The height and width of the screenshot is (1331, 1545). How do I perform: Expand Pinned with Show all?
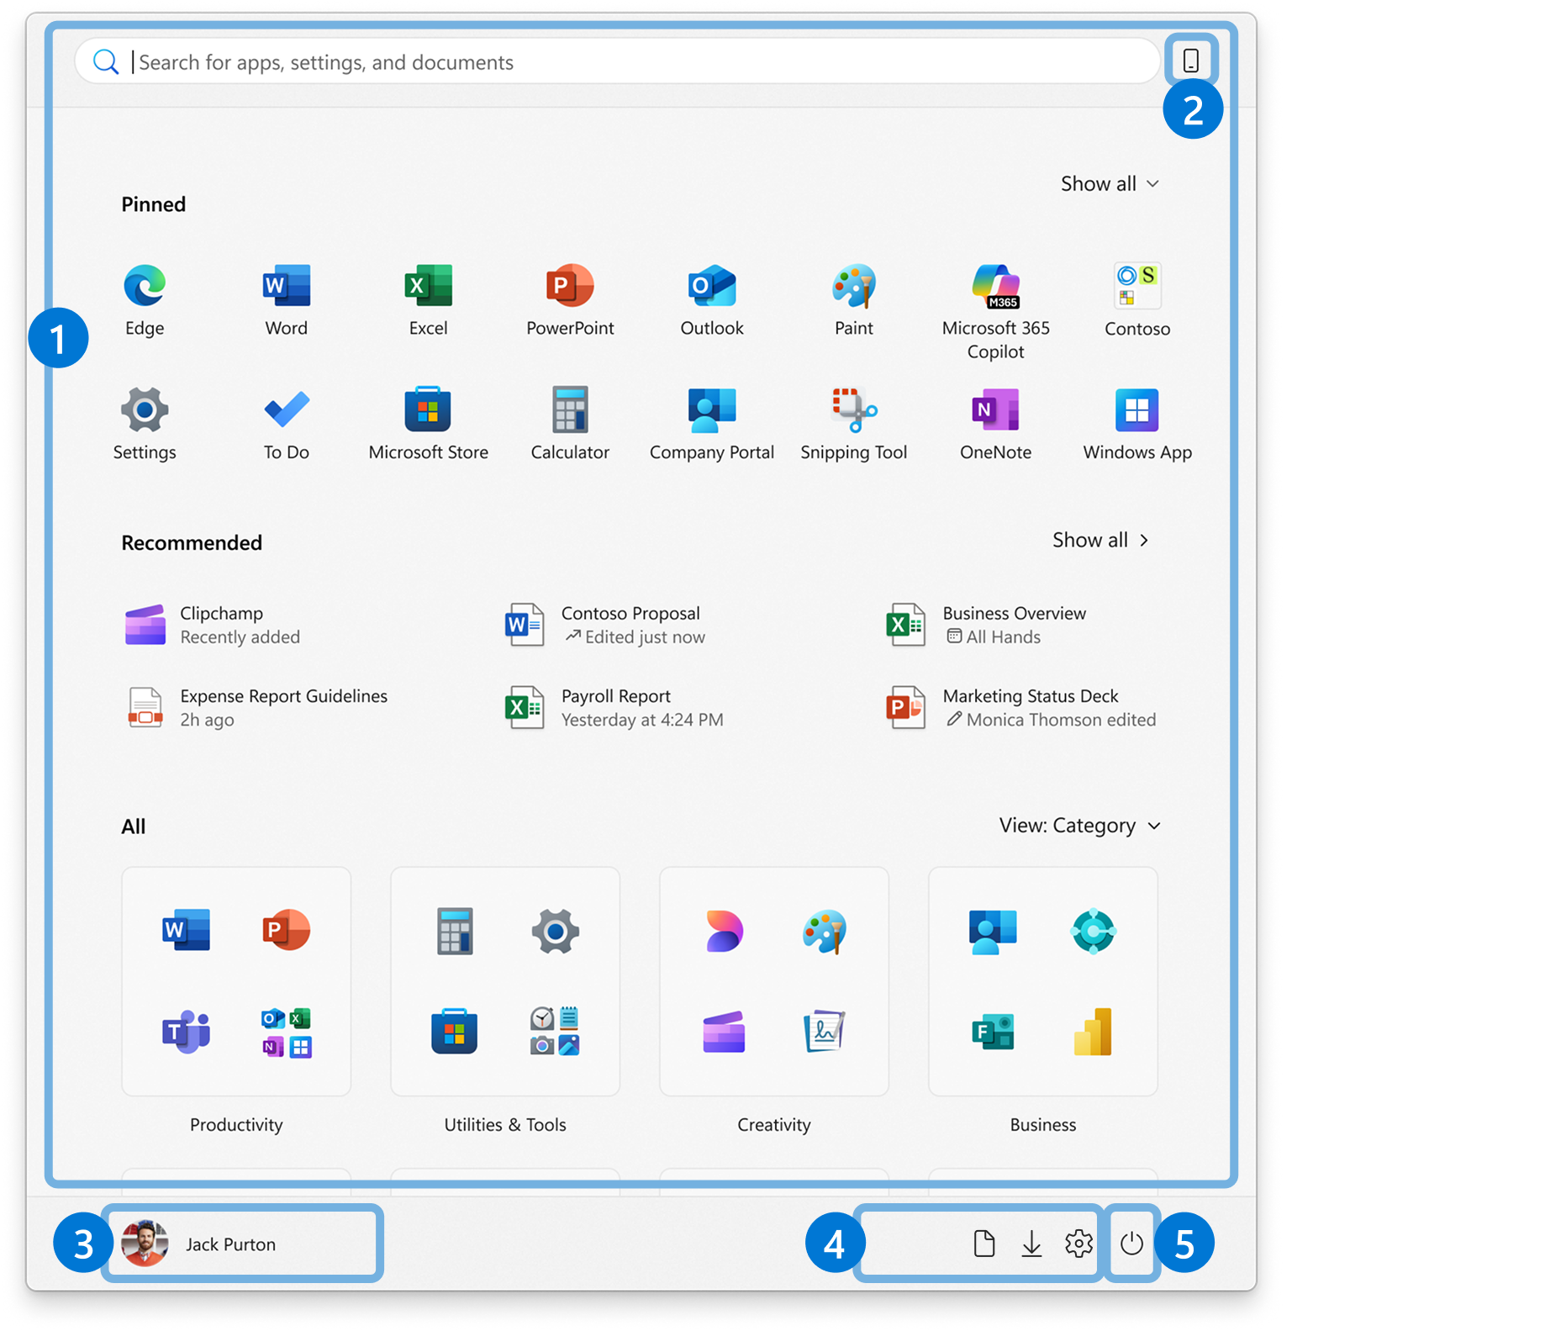pyautogui.click(x=1110, y=183)
